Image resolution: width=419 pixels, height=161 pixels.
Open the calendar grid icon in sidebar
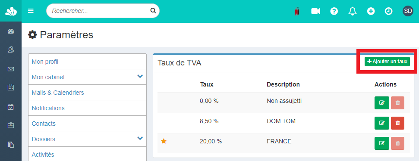[x=11, y=87]
